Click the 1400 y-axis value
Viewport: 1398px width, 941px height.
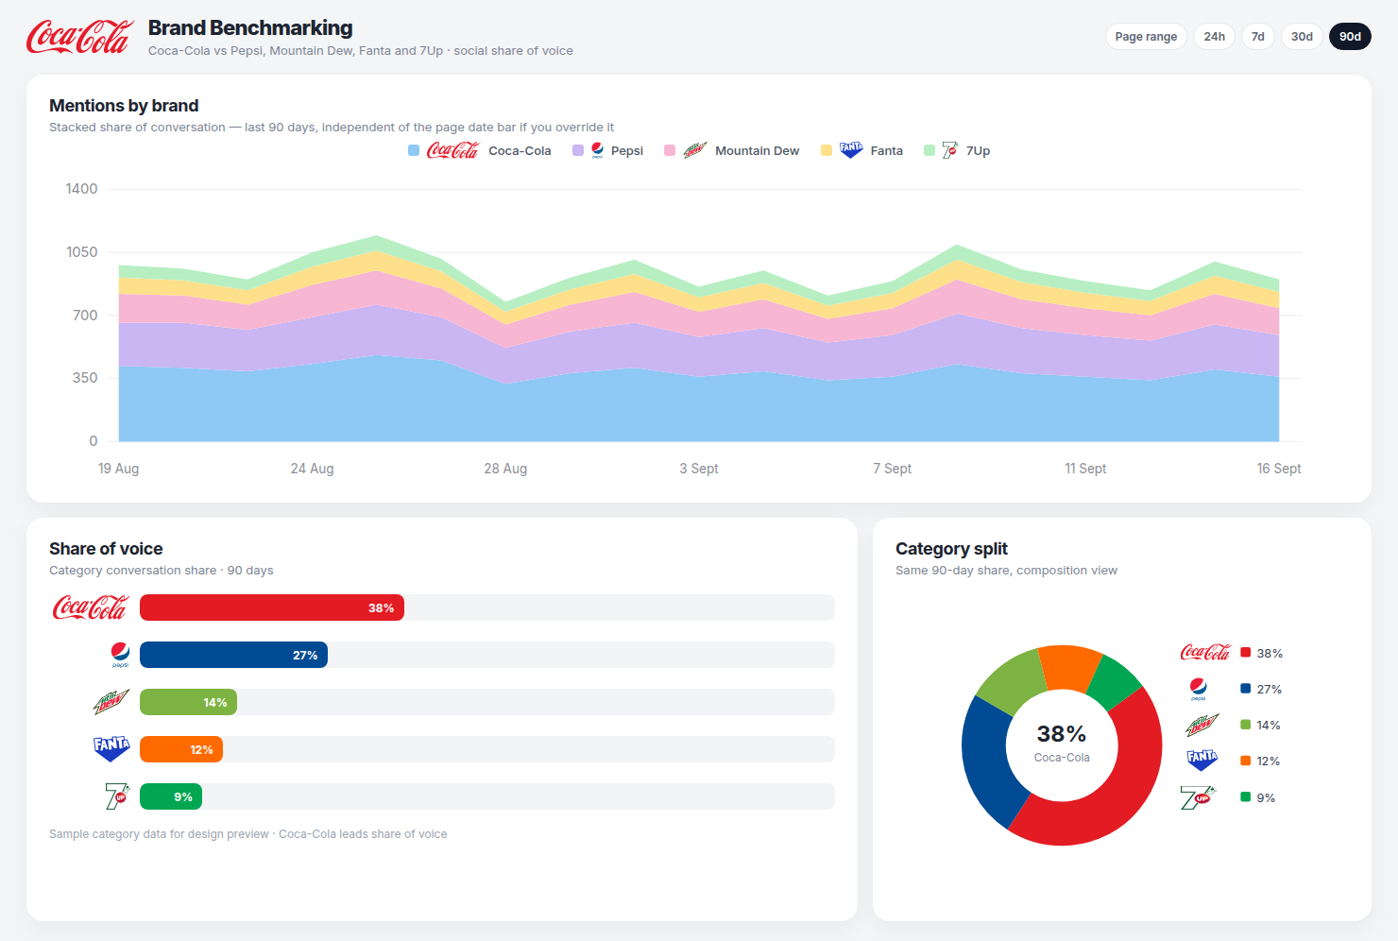pyautogui.click(x=81, y=189)
